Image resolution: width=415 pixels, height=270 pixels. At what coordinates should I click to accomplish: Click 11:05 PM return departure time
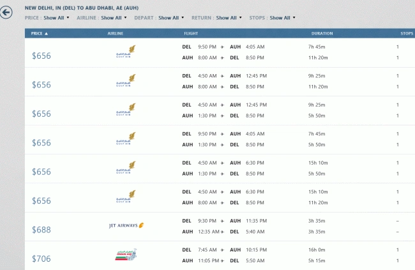(209, 260)
